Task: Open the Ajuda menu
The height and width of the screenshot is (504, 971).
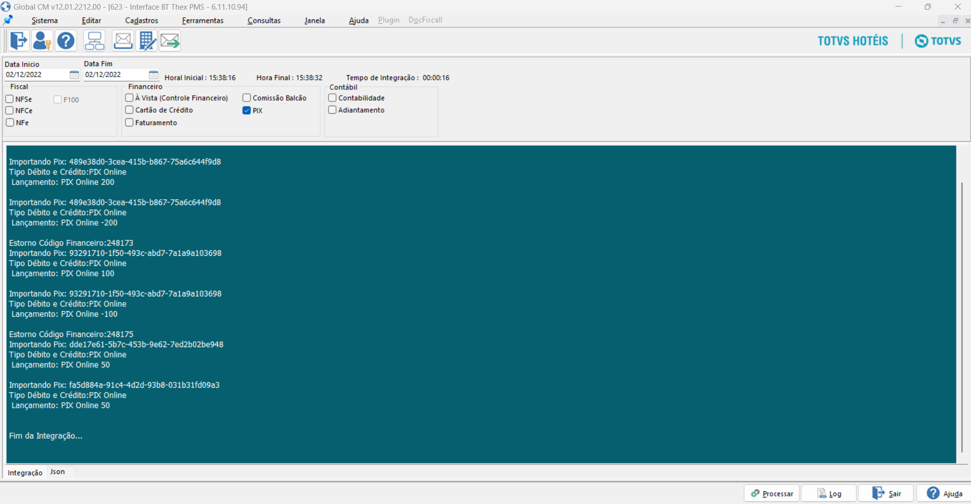Action: click(358, 20)
